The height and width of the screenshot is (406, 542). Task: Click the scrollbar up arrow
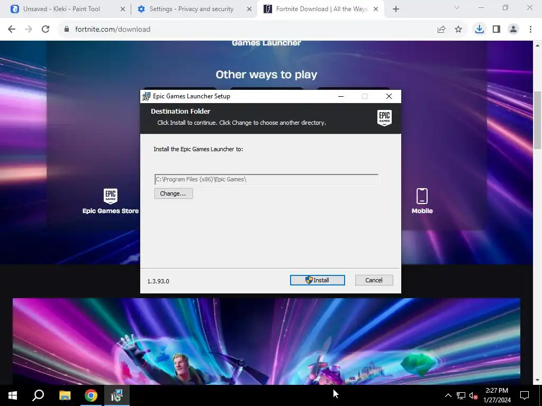(538, 45)
